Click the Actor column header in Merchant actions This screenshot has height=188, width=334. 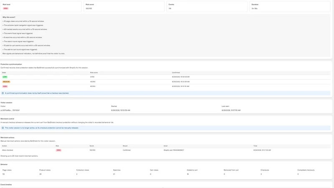(x=165, y=146)
